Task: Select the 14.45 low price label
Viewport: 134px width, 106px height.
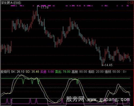Action: point(109,65)
